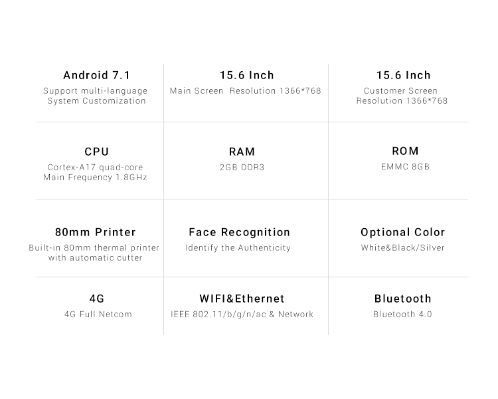
Task: Click the ROM heading
Action: pos(405,151)
